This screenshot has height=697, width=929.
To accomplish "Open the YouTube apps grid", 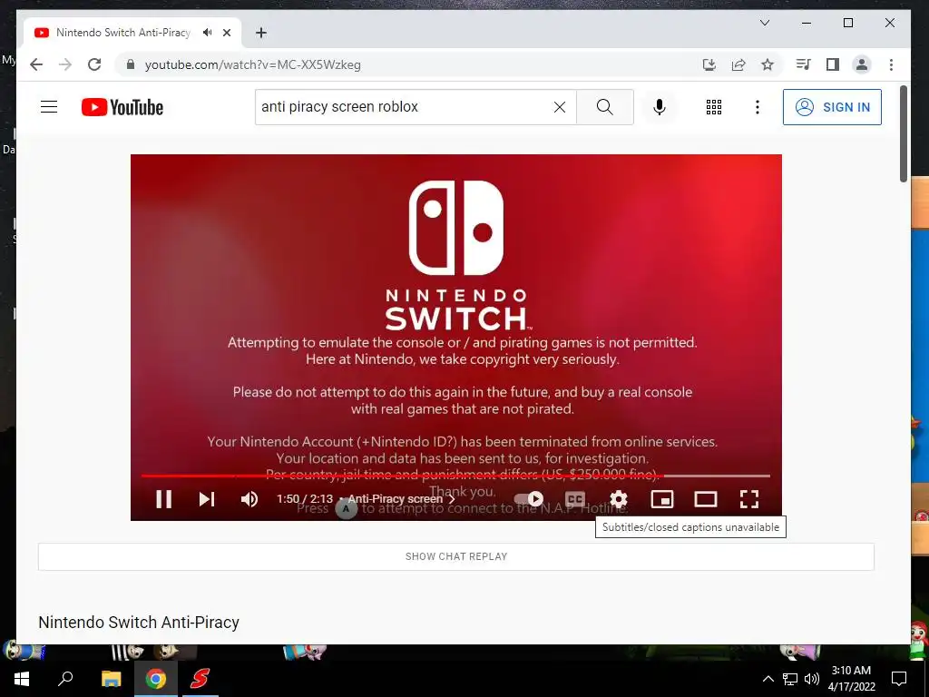I will (714, 107).
